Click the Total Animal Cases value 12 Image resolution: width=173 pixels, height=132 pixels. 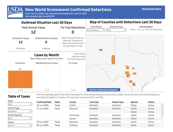[33, 32]
